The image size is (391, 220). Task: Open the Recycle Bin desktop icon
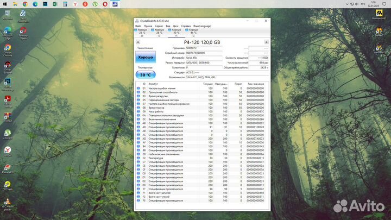(8, 15)
